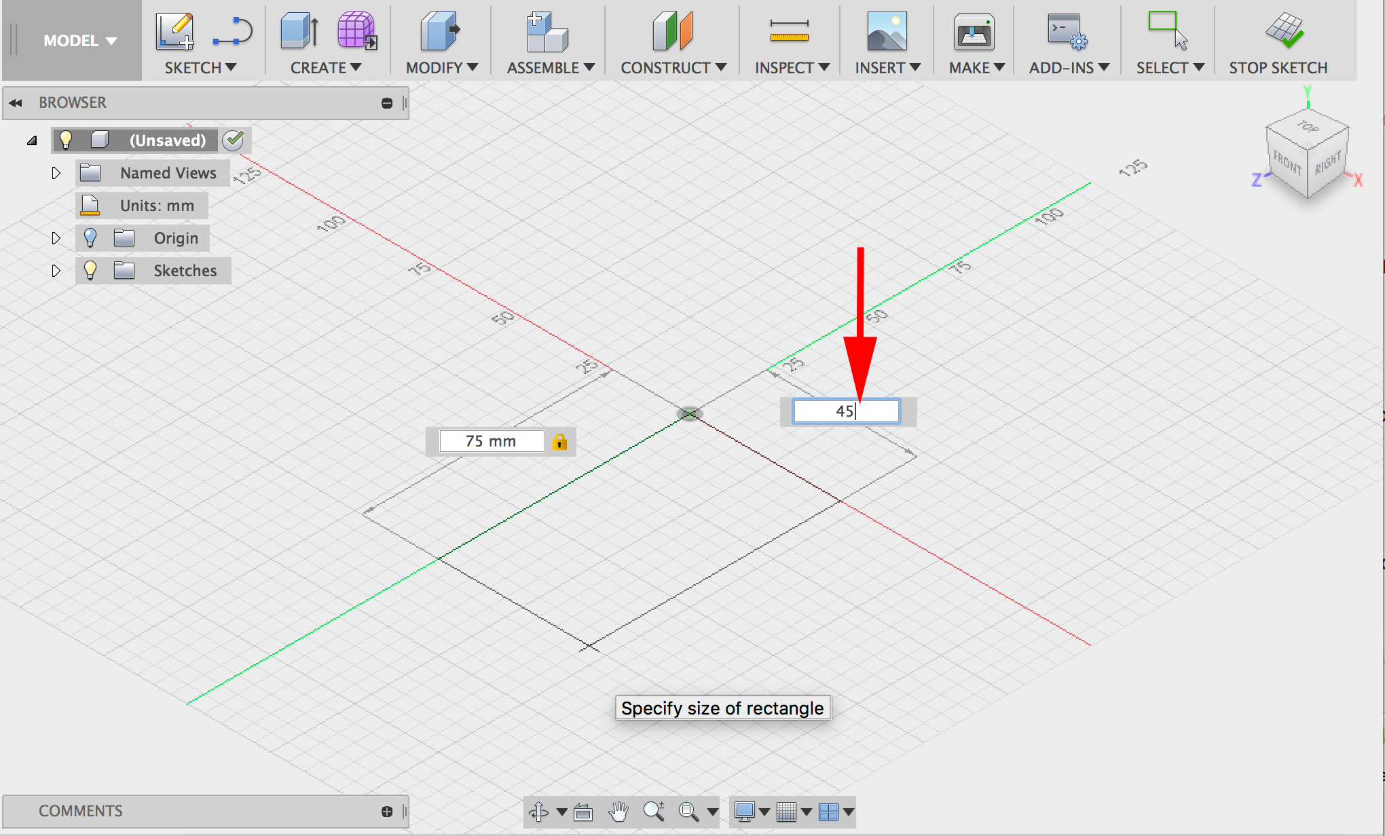Image resolution: width=1385 pixels, height=836 pixels.
Task: Open the SKETCH menu
Action: point(200,68)
